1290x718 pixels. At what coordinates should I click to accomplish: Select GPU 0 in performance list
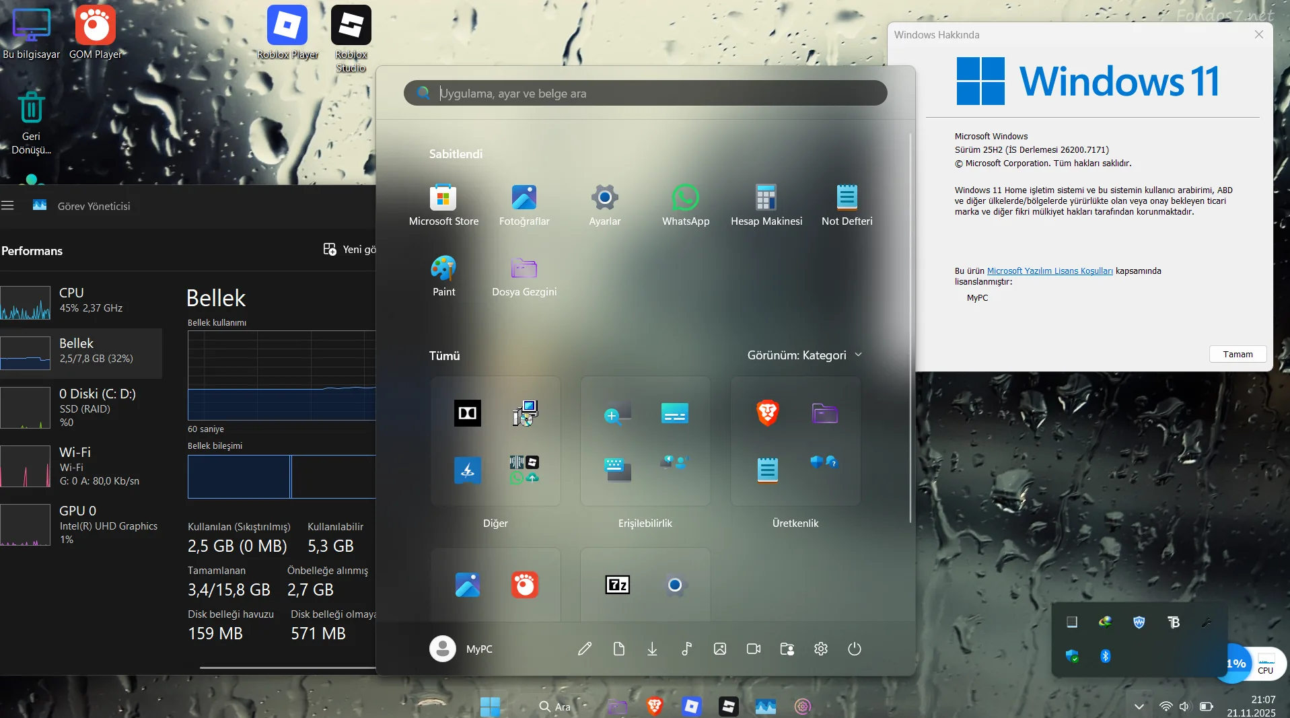[81, 524]
